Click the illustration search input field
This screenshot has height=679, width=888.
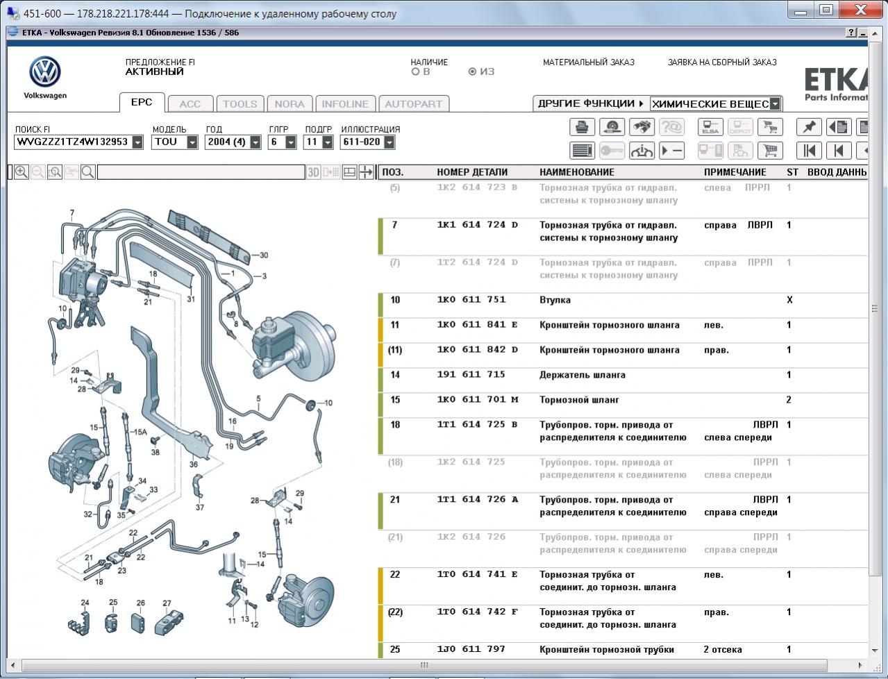pos(201,172)
